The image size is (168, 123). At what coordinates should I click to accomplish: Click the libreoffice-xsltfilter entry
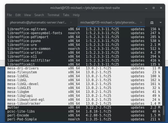click(x=29, y=60)
